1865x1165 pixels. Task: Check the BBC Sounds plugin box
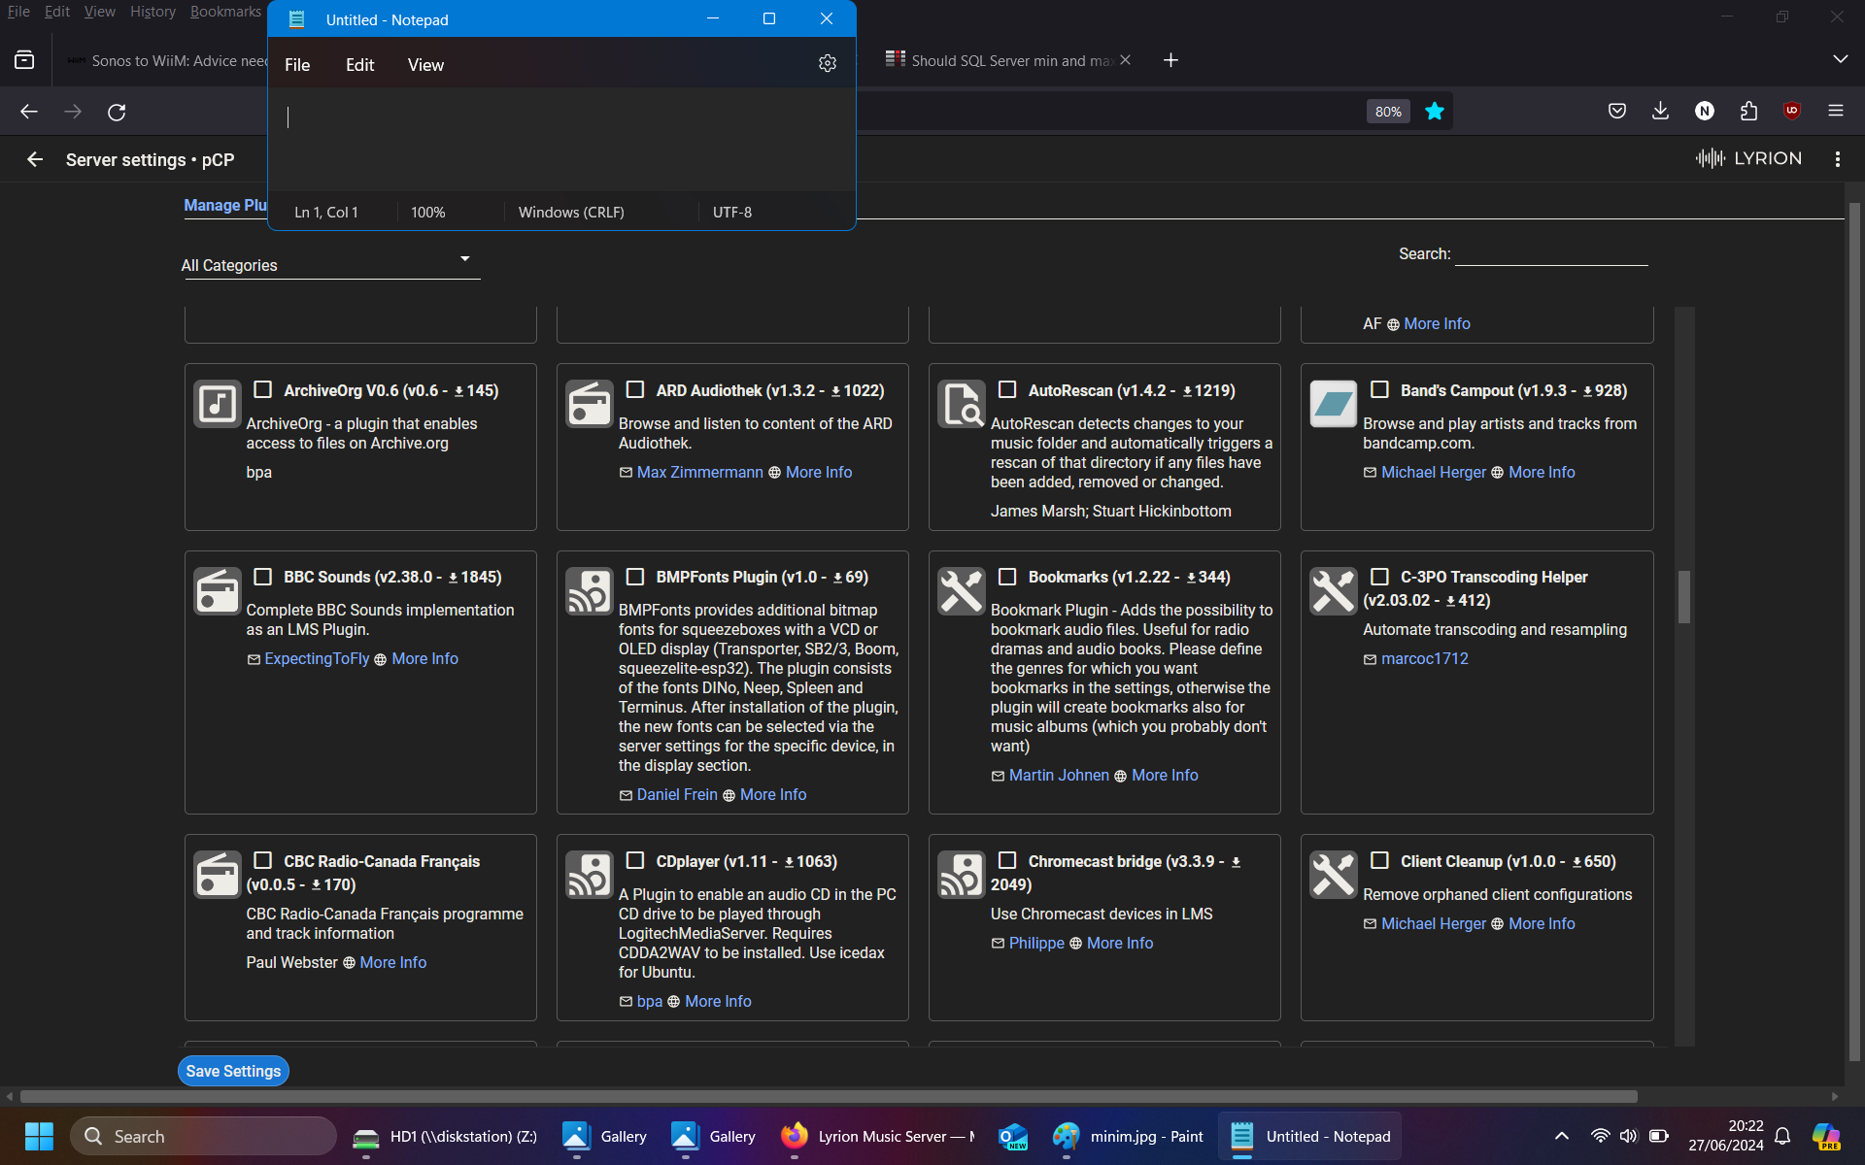coord(262,577)
